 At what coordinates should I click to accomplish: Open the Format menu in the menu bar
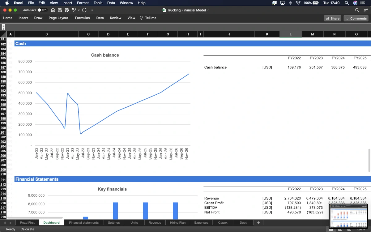point(83,3)
